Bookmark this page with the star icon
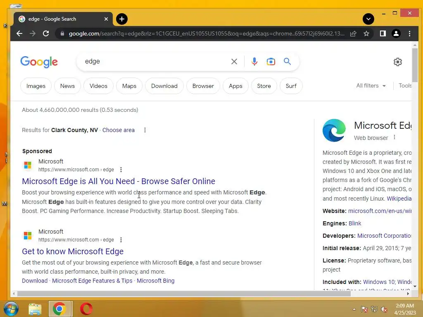 (366, 33)
